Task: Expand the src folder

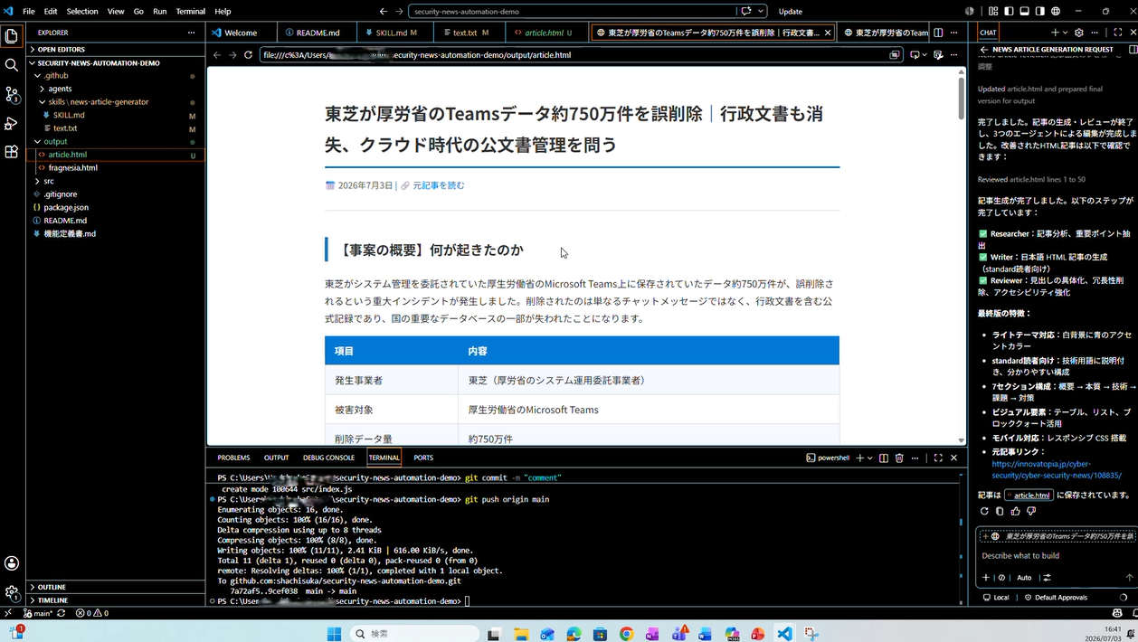Action: 116,181
